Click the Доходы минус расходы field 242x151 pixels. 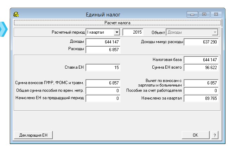[201, 42]
